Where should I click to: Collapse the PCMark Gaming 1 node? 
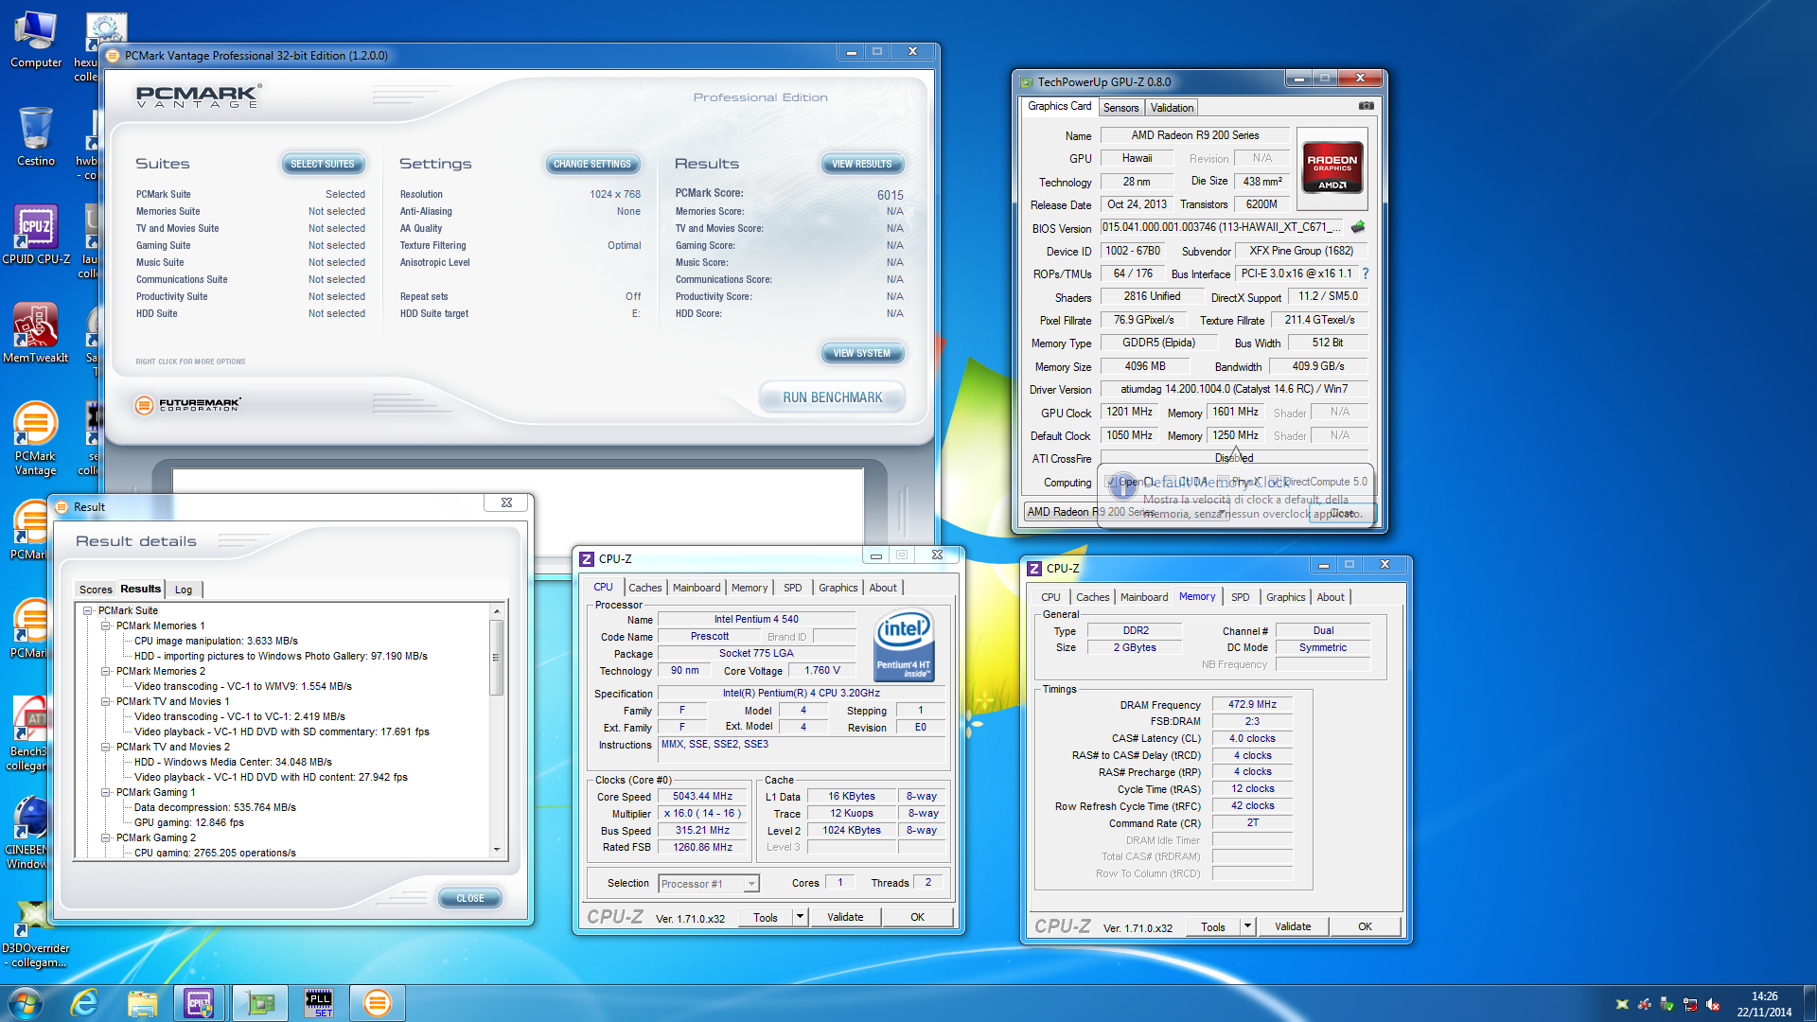click(x=106, y=792)
